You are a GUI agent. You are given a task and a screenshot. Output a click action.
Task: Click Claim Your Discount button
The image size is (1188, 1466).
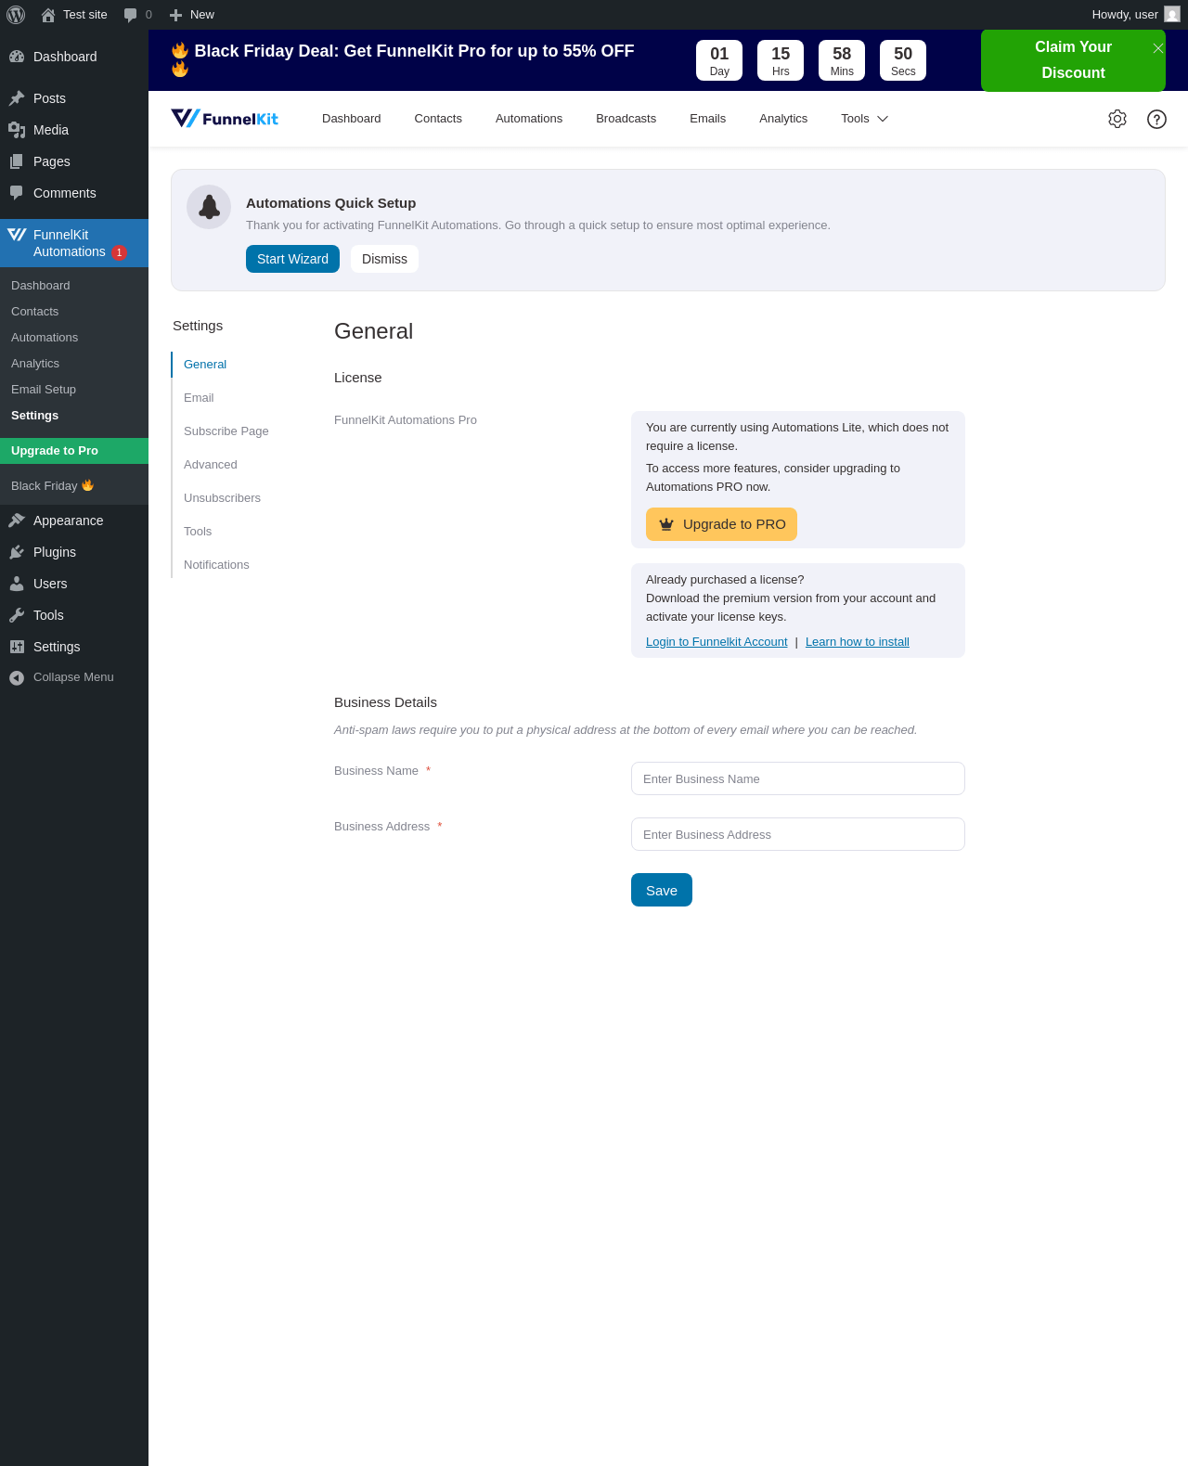pyautogui.click(x=1073, y=60)
